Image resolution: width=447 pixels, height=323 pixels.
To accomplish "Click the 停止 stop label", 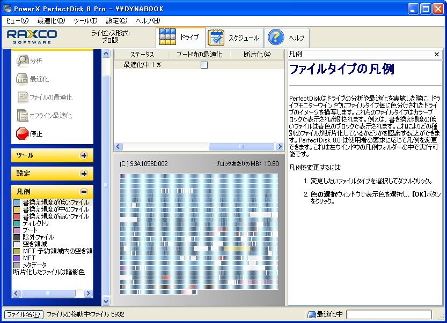I will click(36, 134).
